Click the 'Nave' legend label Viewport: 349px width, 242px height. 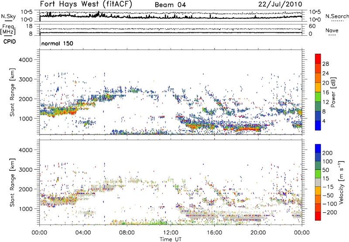click(x=332, y=31)
